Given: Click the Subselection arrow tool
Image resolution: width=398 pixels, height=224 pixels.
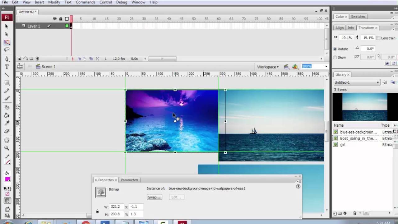Looking at the screenshot, I should click(7, 34).
